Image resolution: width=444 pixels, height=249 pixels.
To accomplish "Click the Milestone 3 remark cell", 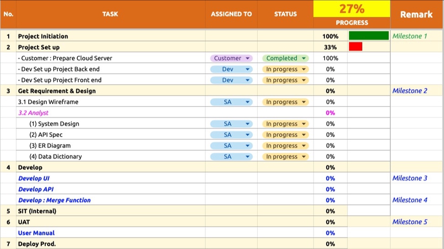I will (x=416, y=178).
